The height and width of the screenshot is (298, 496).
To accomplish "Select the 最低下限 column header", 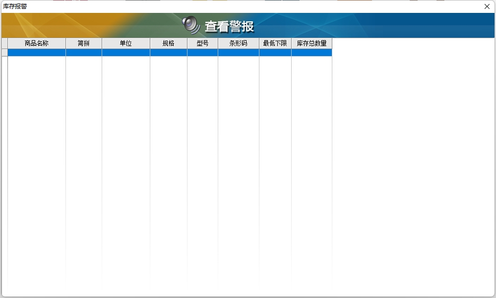I will 275,44.
